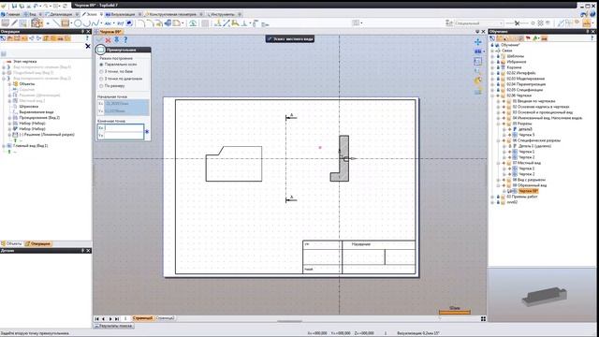Viewport: 599px width, 337px height.
Task: Collapse the '05 Разрезы' folder
Action: tap(499, 124)
